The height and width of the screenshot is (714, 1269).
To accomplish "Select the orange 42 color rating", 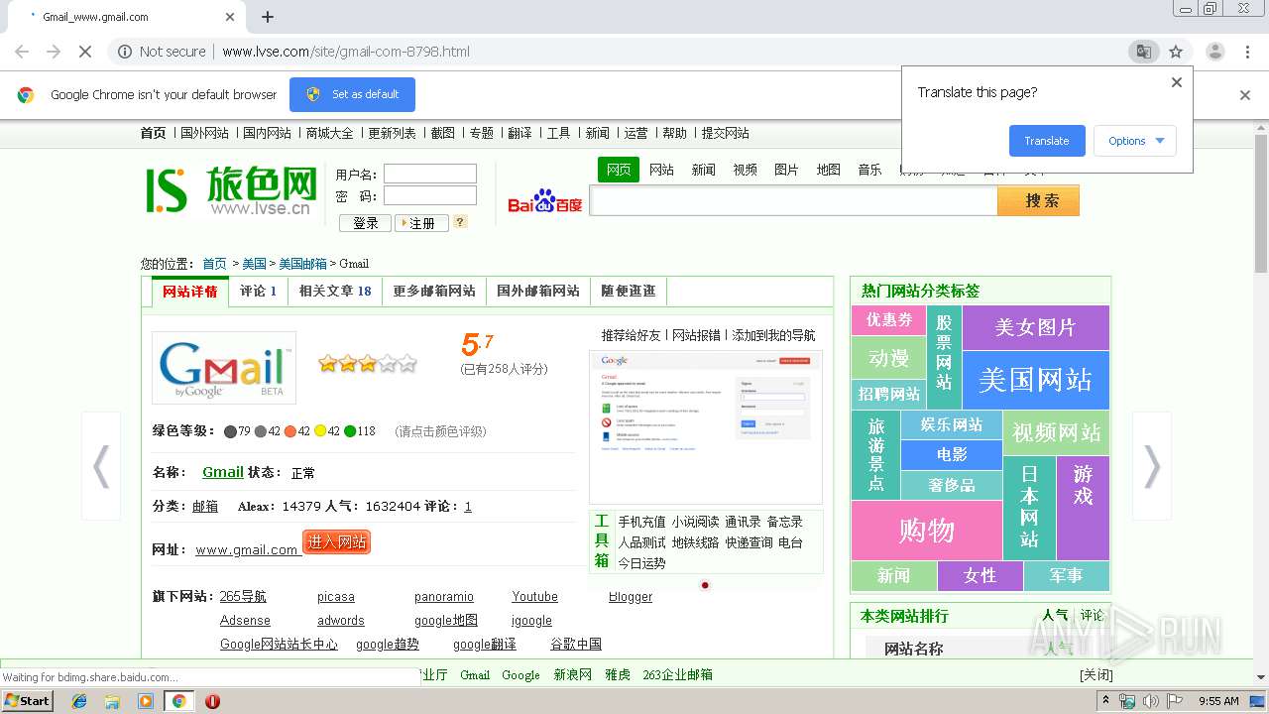I will point(297,431).
